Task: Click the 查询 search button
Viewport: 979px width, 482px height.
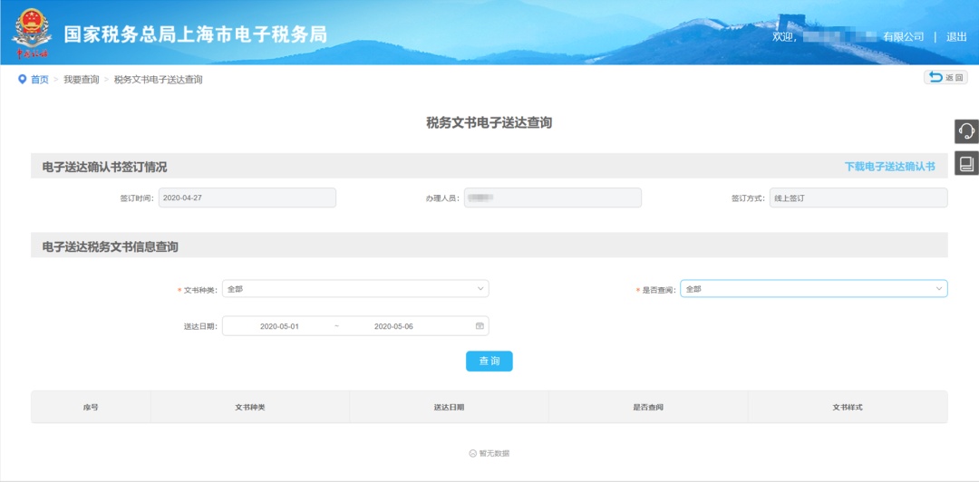Action: 489,361
